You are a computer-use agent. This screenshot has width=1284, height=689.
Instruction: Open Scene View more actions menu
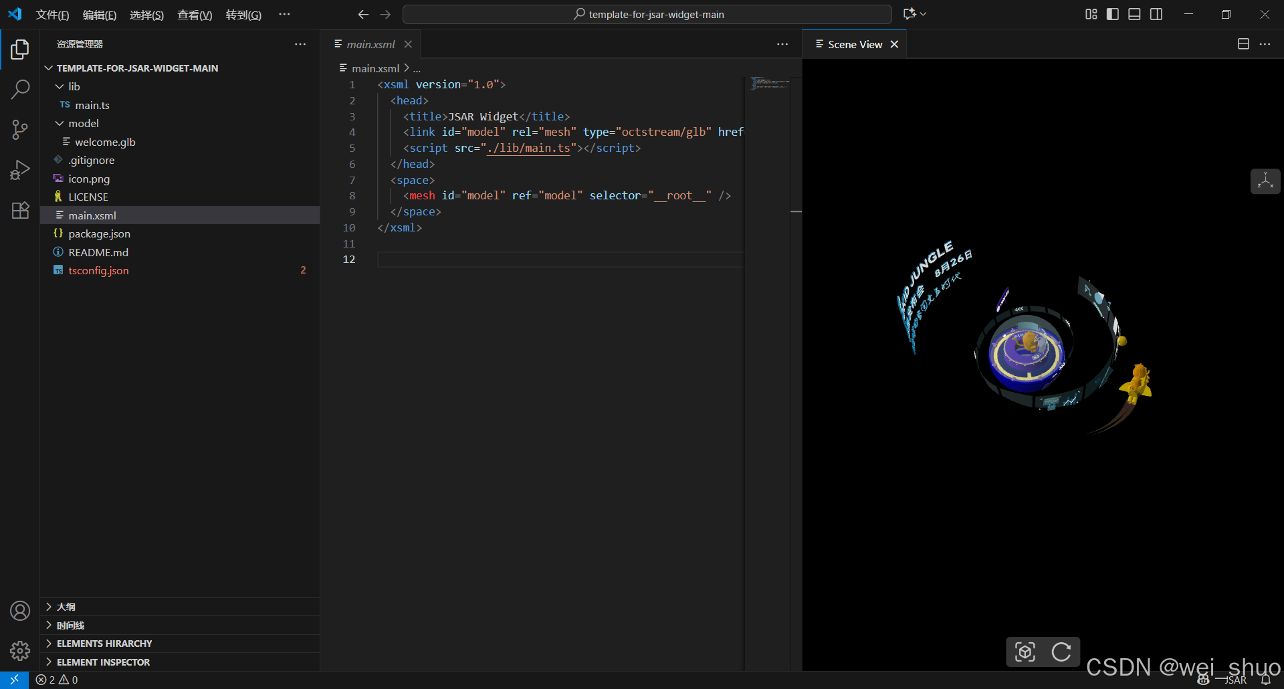pyautogui.click(x=1265, y=44)
